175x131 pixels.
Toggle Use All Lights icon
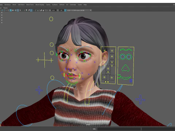pyautogui.click(x=20, y=10)
